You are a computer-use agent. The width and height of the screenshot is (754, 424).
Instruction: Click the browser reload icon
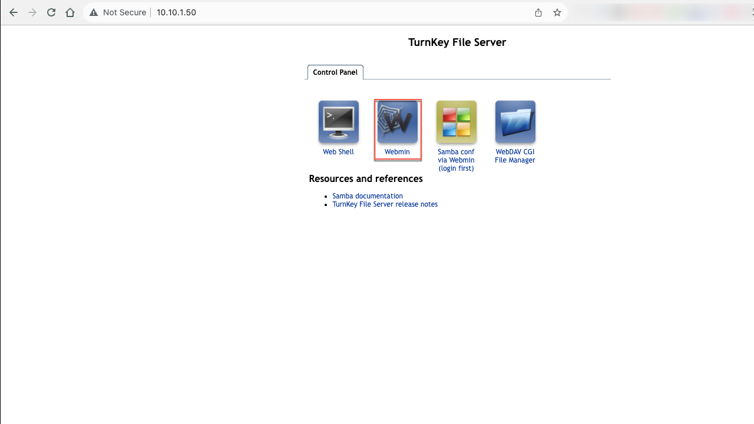(51, 12)
